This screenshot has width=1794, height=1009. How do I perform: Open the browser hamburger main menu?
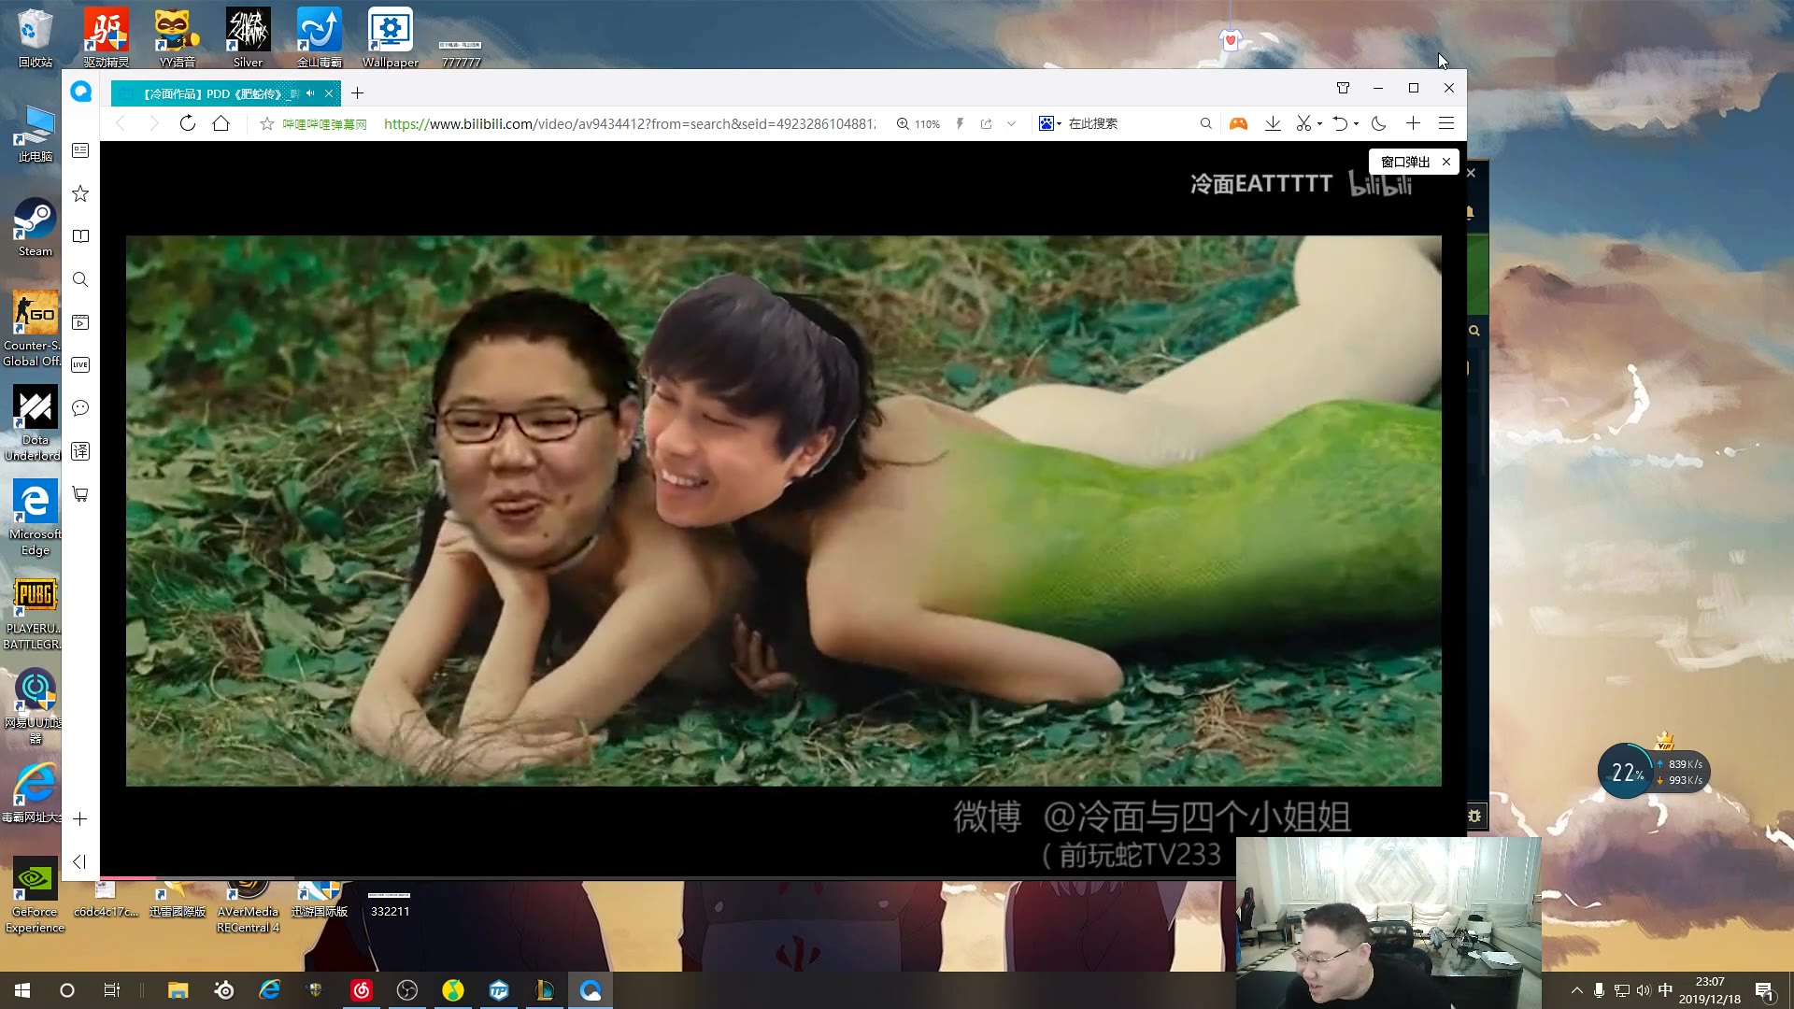1446,123
